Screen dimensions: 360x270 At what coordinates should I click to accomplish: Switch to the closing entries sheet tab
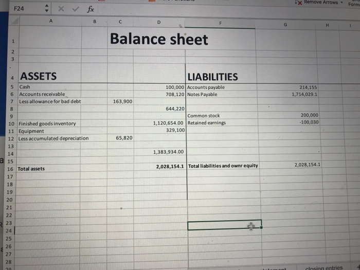323,267
